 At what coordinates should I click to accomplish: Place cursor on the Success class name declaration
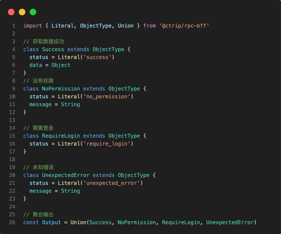(53, 49)
